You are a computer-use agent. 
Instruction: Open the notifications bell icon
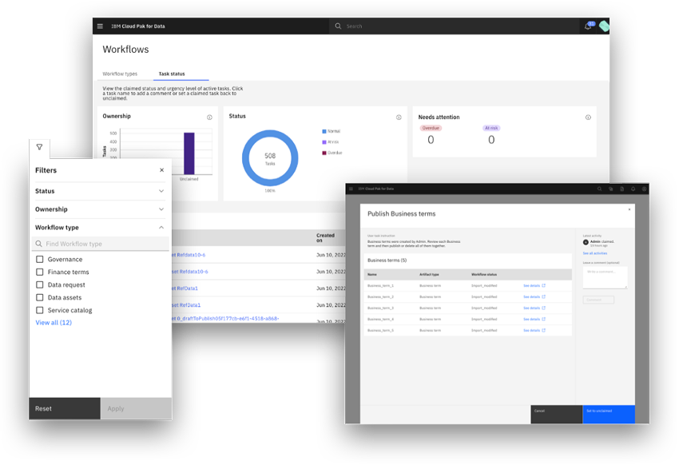589,26
